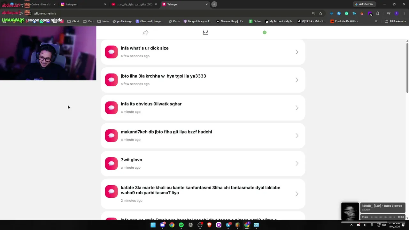This screenshot has width=409, height=230.
Task: Open the Qutsh bookmark
Action: click(x=174, y=21)
